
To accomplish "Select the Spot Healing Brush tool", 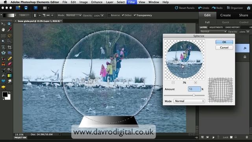I will coord(9,59).
